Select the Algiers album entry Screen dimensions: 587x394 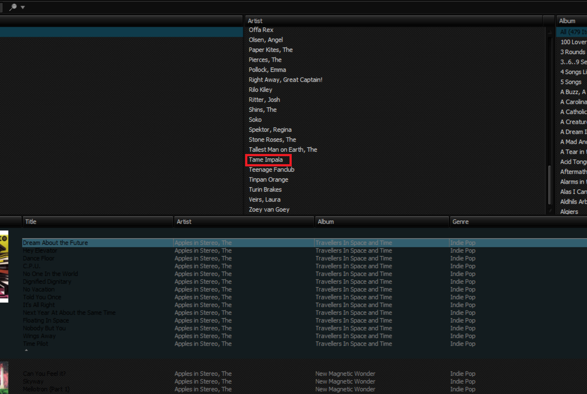click(x=569, y=212)
